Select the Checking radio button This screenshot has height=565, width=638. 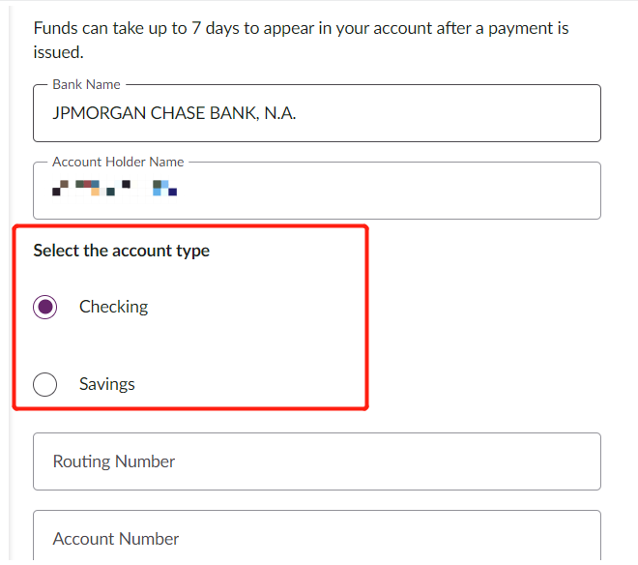tap(45, 308)
